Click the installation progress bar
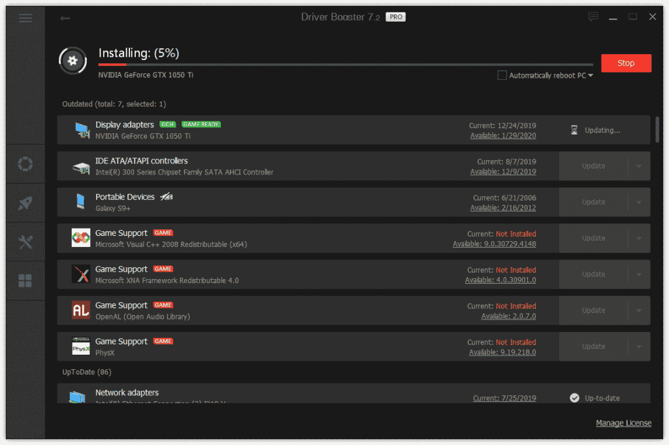This screenshot has width=669, height=445. (x=346, y=65)
